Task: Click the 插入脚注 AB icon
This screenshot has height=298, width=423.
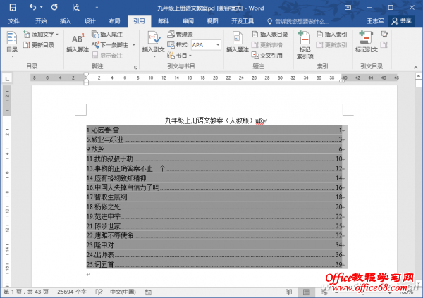Action: point(78,42)
